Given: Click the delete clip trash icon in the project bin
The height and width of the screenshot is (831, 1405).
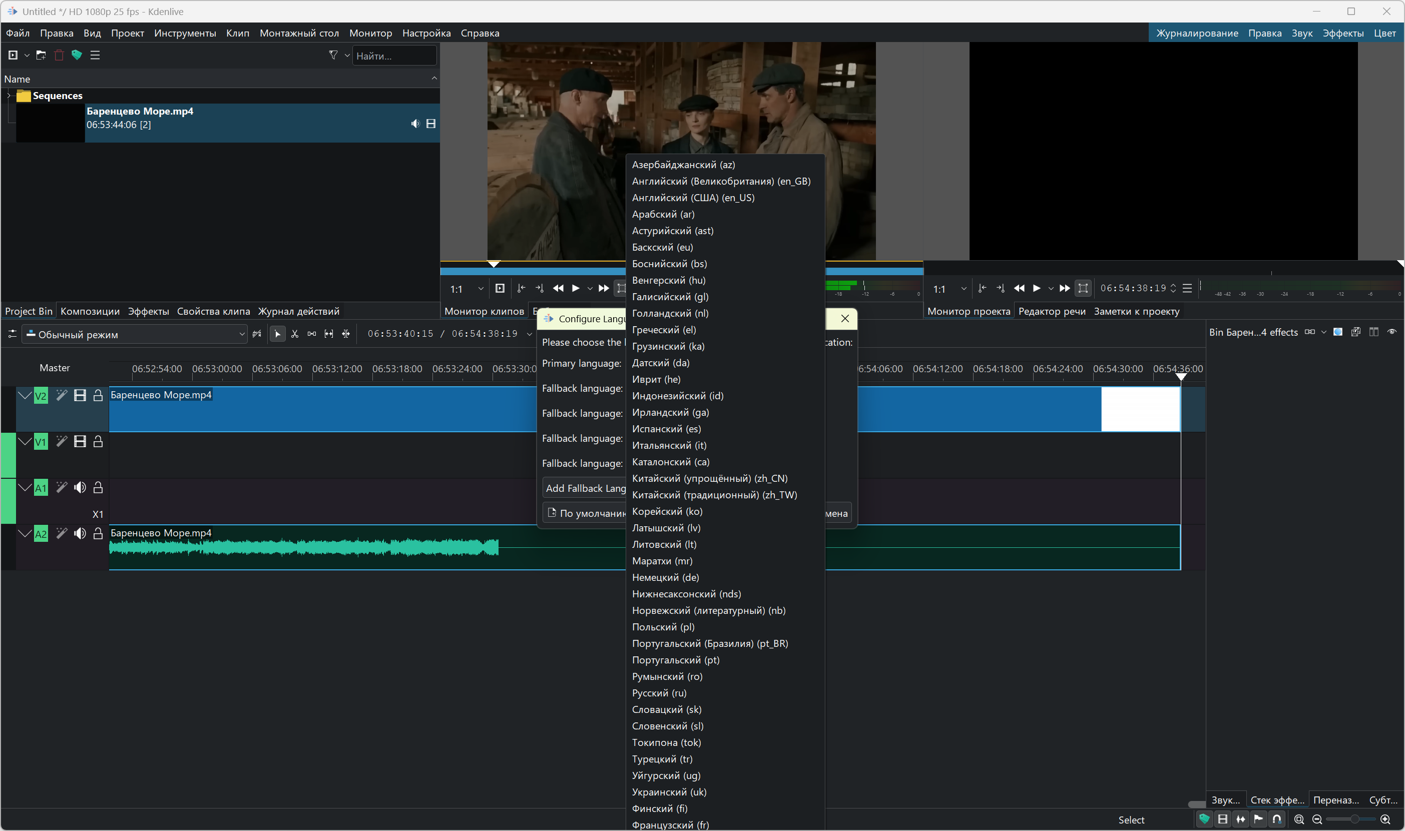Looking at the screenshot, I should tap(59, 55).
